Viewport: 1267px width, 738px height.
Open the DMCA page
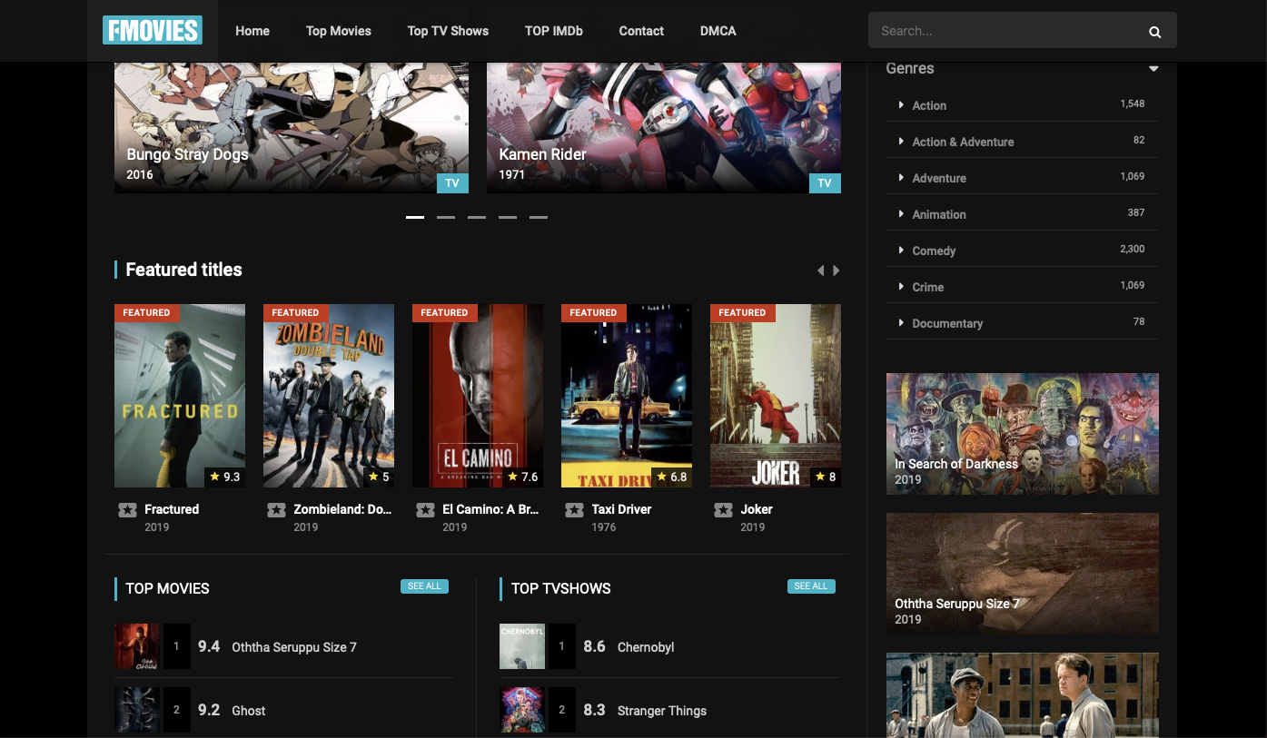pyautogui.click(x=718, y=31)
